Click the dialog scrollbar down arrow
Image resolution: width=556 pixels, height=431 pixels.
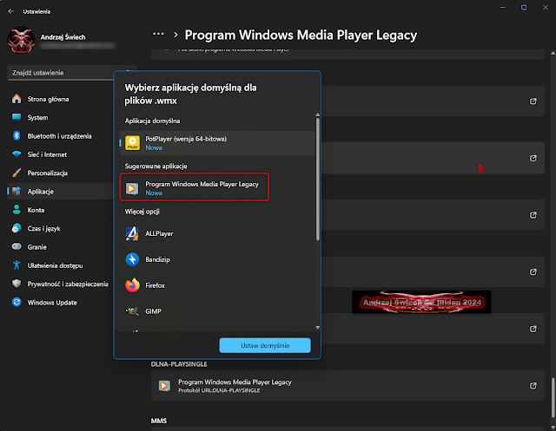pos(318,328)
